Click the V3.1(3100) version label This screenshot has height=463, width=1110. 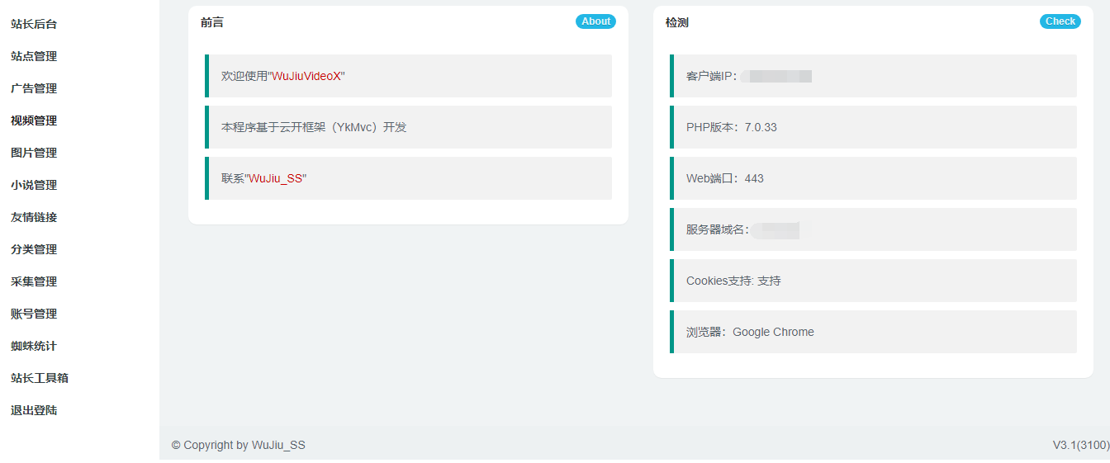tap(1081, 445)
